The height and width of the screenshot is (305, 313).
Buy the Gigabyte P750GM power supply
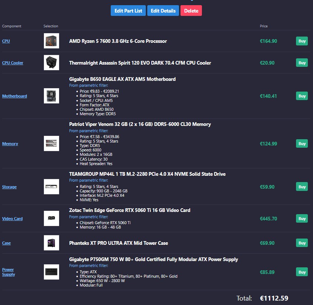[302, 272]
